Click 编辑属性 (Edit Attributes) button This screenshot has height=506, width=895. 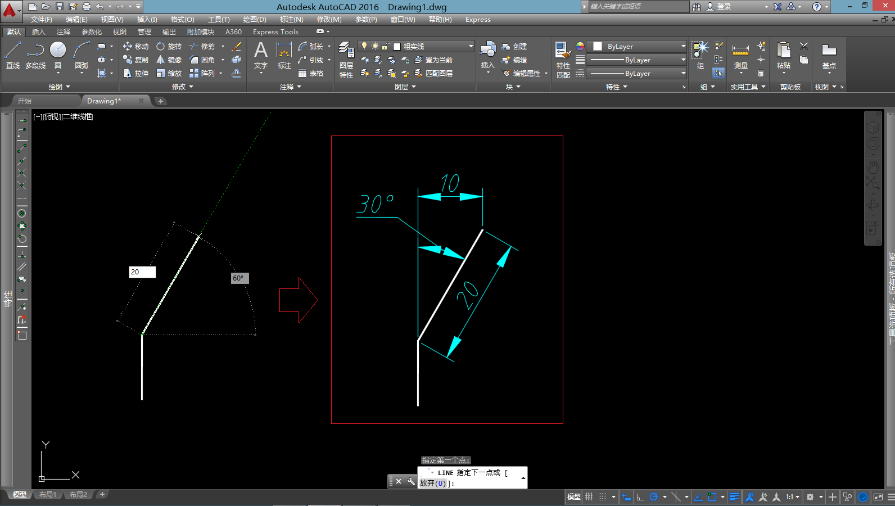pyautogui.click(x=521, y=74)
